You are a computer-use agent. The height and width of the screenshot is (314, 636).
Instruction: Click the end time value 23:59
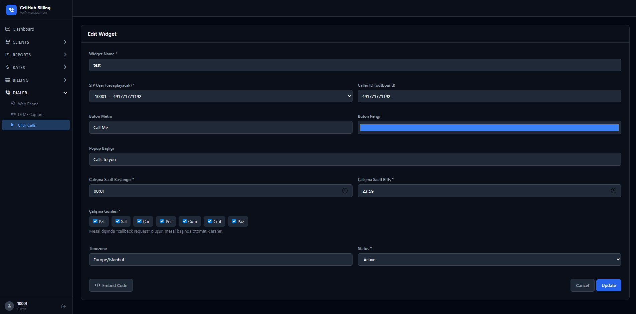(368, 191)
